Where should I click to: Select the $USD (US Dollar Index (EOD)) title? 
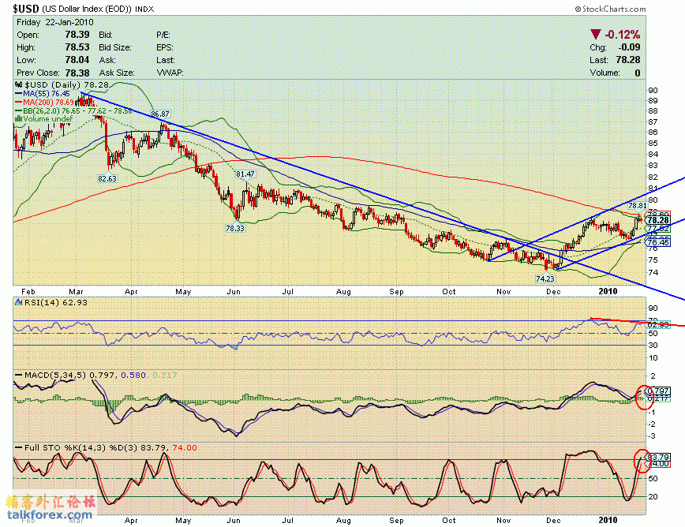[72, 9]
